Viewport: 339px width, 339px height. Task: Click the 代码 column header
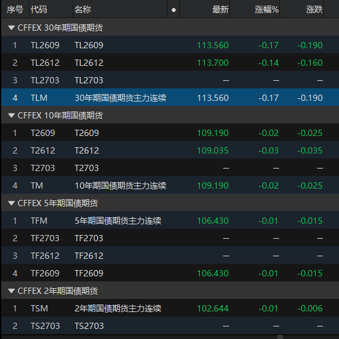(51, 9)
